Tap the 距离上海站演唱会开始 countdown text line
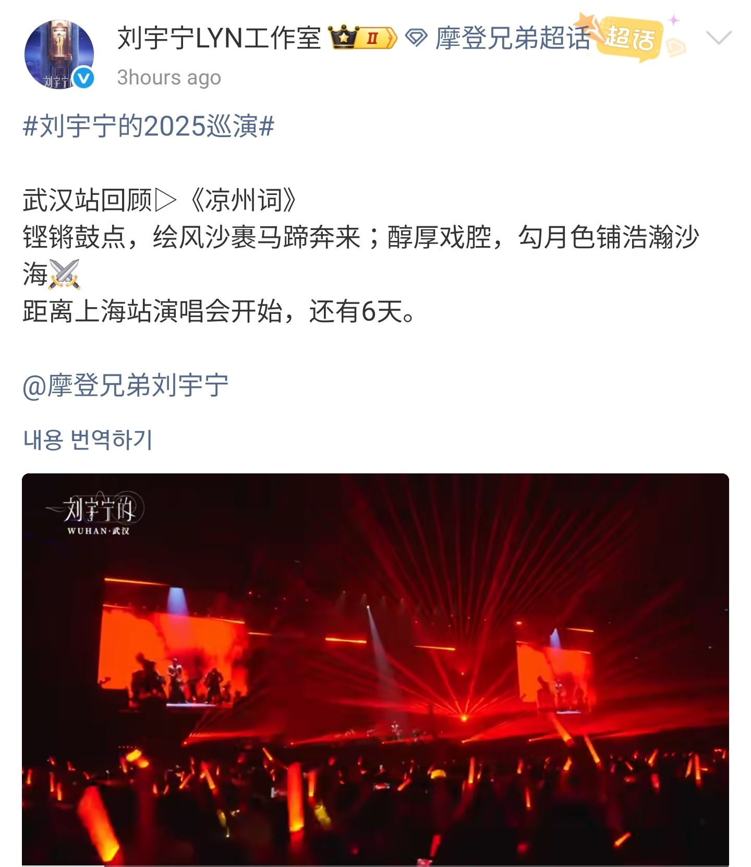751x867 pixels. point(219,312)
